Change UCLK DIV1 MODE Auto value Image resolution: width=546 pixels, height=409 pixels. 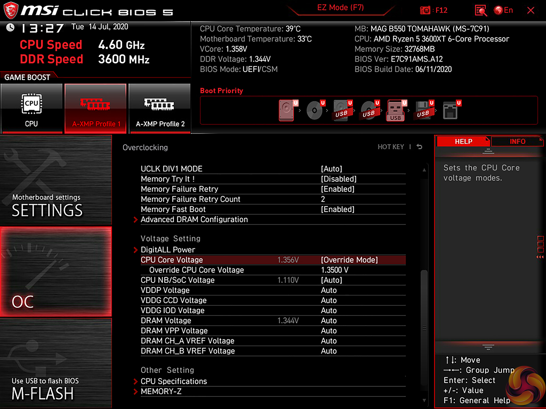click(331, 169)
